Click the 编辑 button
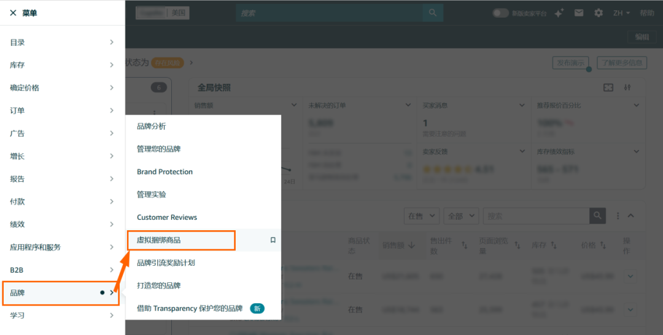The width and height of the screenshot is (663, 335). pos(642,37)
